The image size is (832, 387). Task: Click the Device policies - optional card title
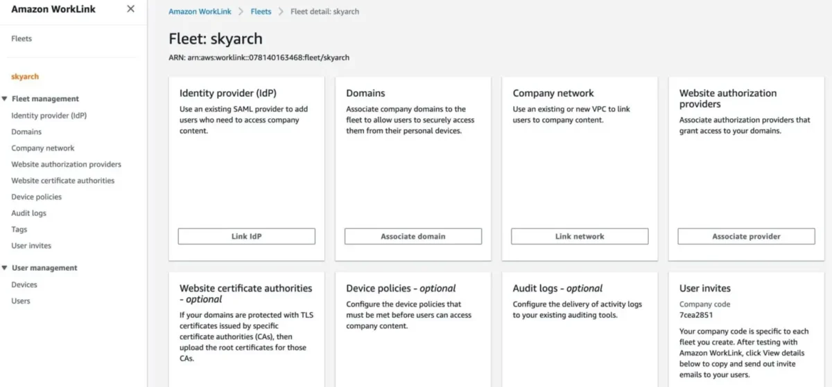point(401,288)
